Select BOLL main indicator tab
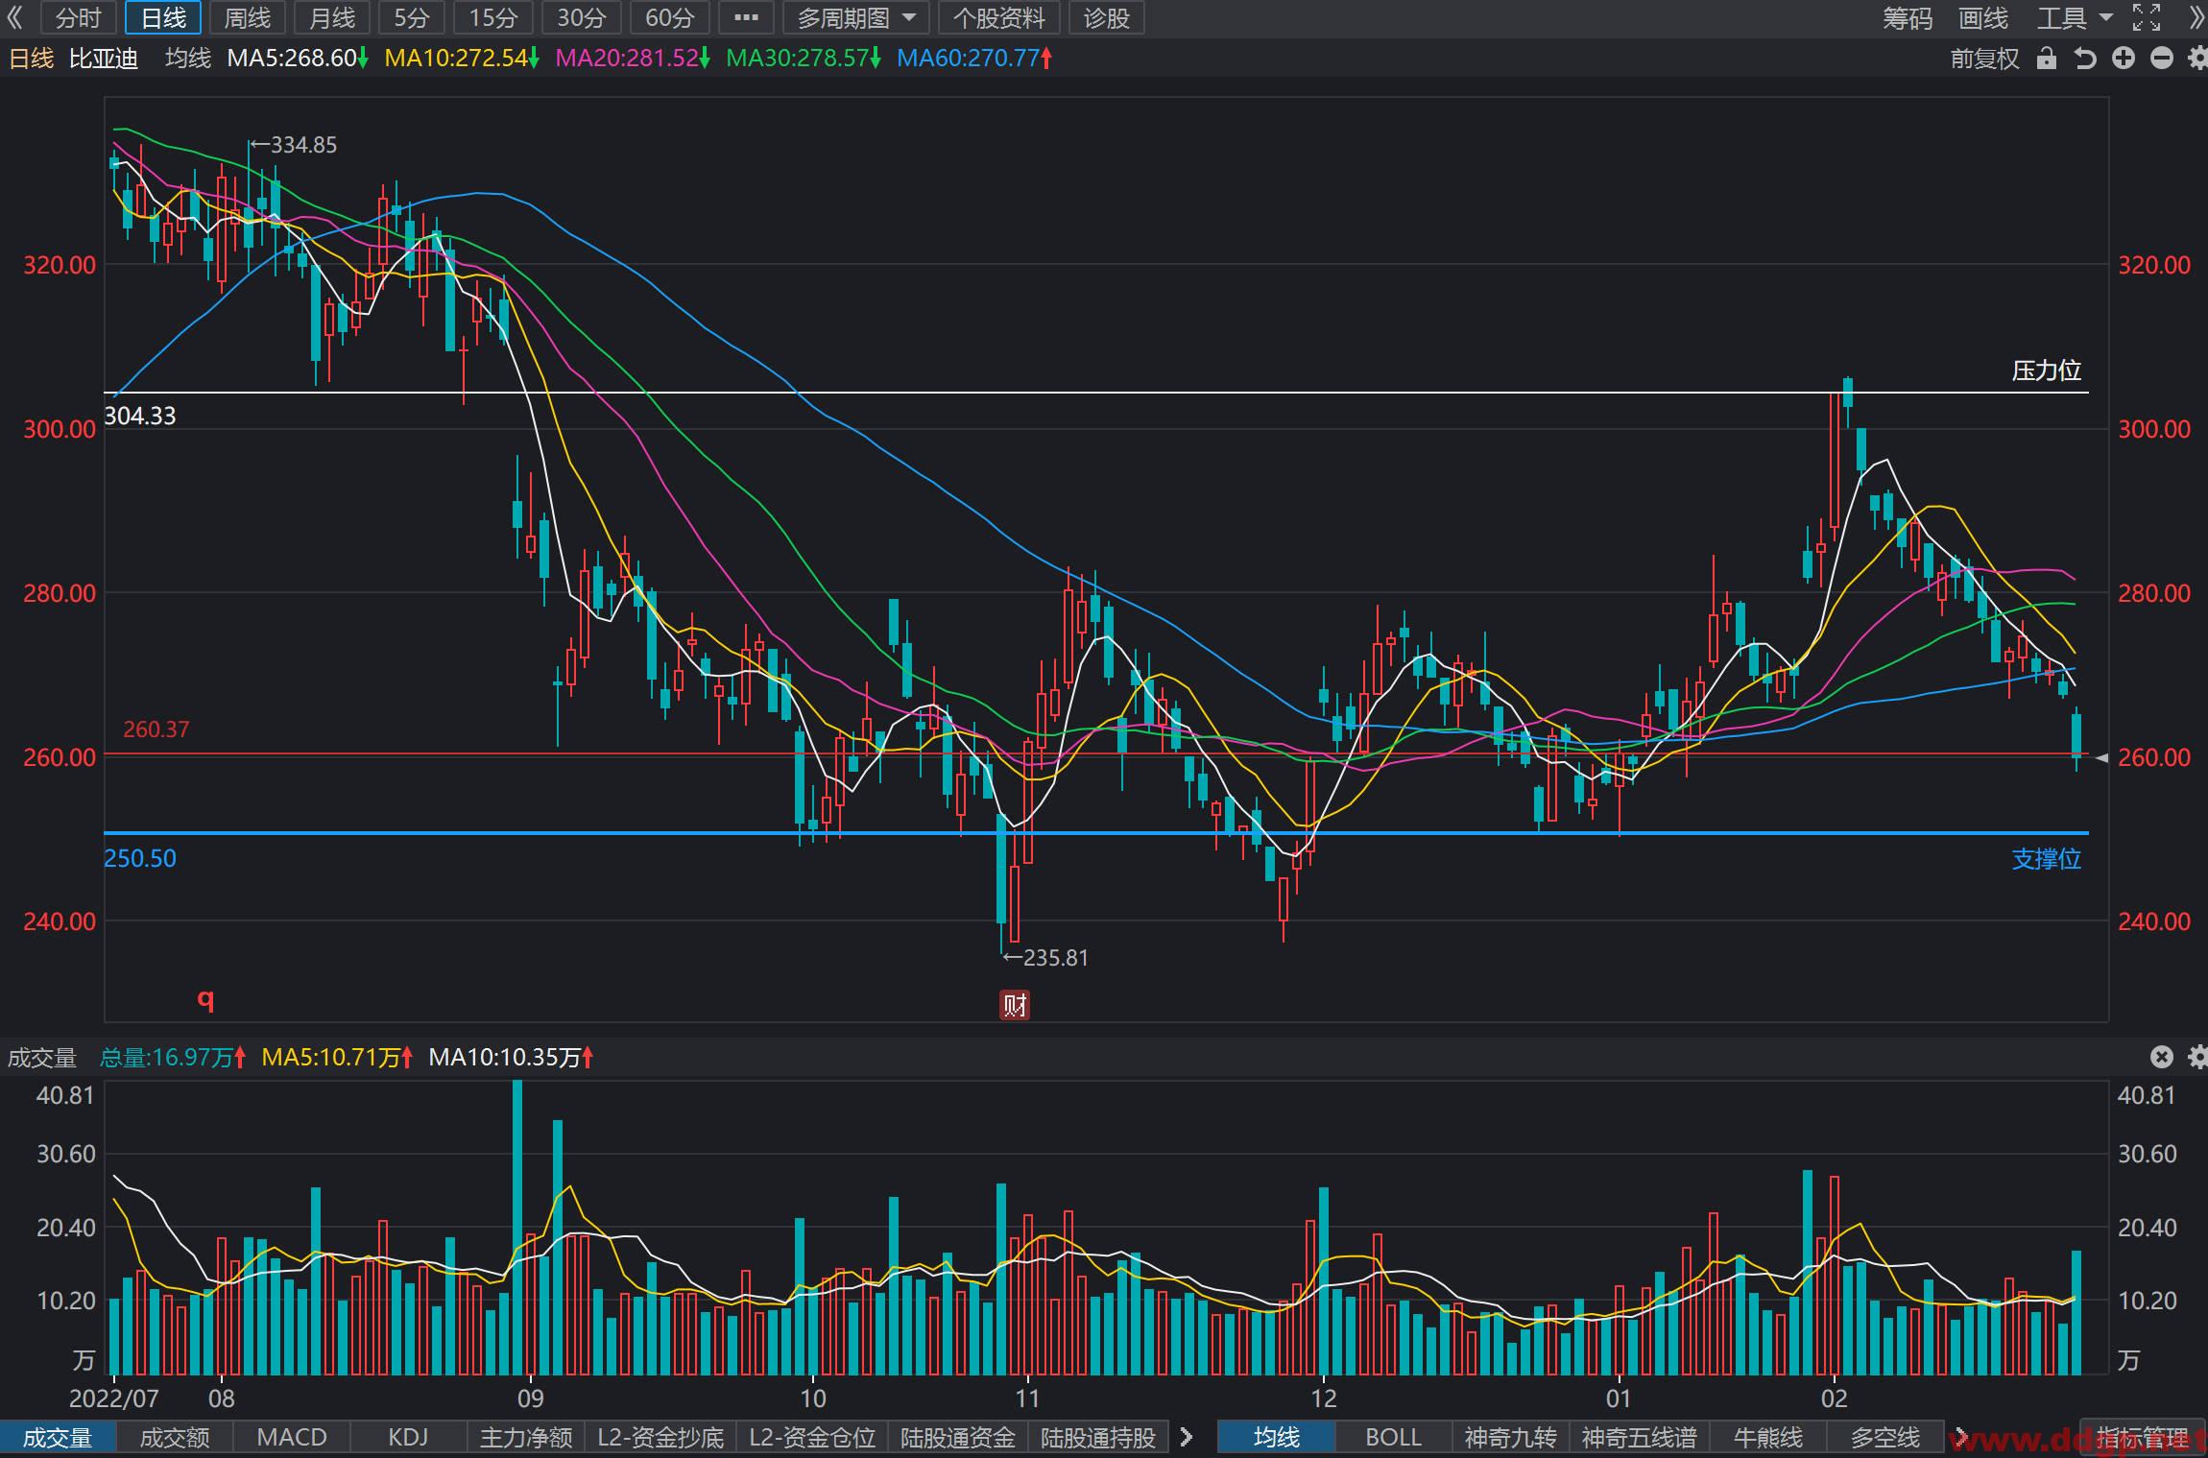Screen dimensions: 2208x1458 pos(1394,1437)
